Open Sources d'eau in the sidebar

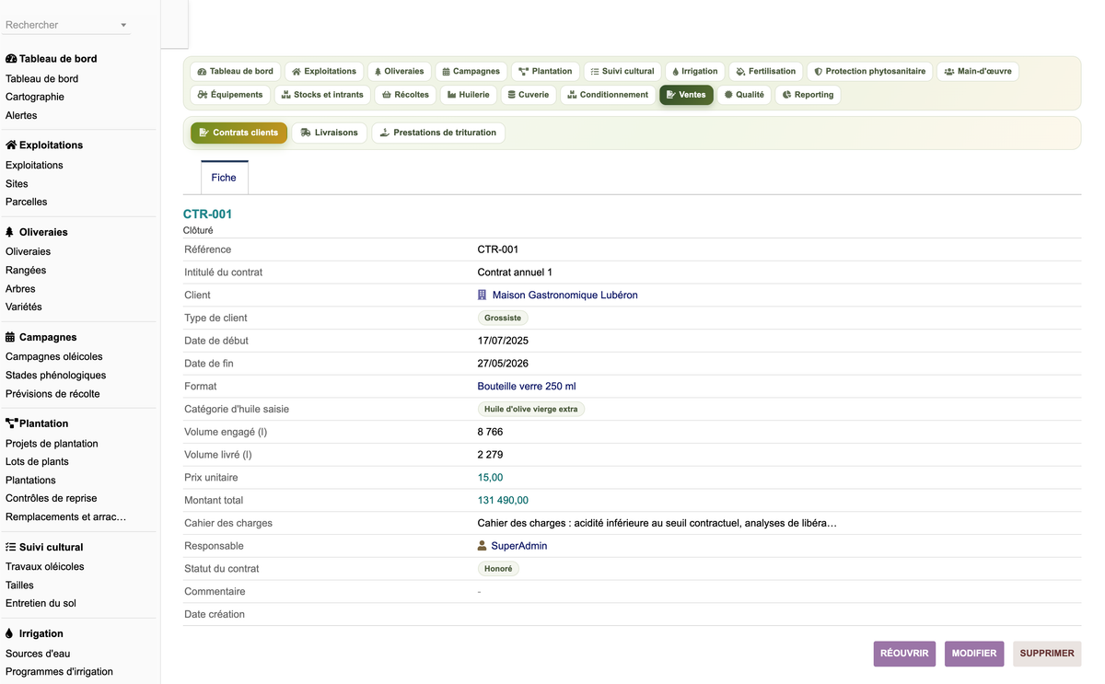click(38, 654)
